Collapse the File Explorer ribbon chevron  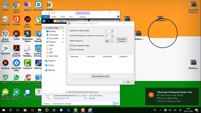pos(115,17)
